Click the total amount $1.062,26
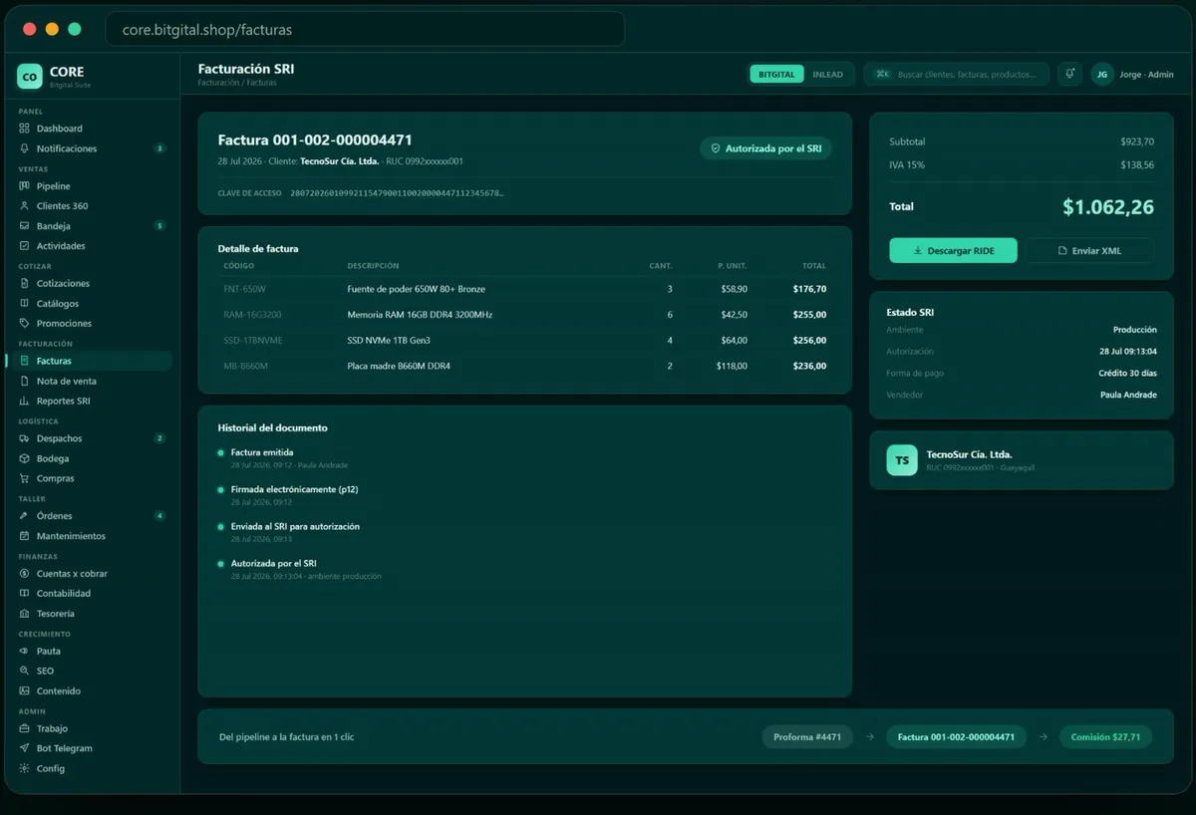The height and width of the screenshot is (815, 1196). 1108,207
